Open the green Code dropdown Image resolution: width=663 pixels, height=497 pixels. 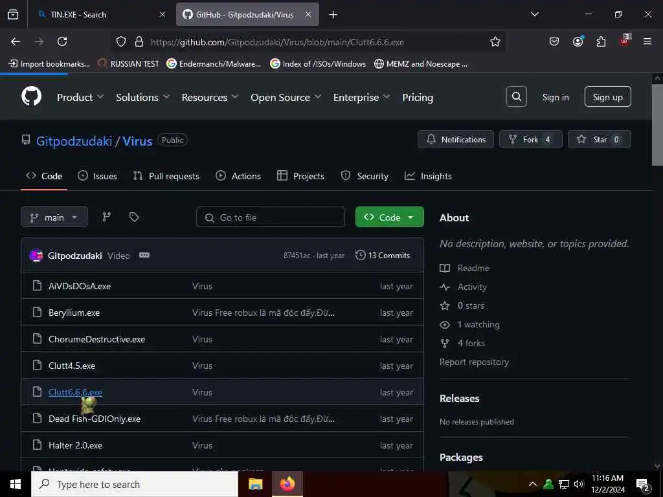pos(389,217)
